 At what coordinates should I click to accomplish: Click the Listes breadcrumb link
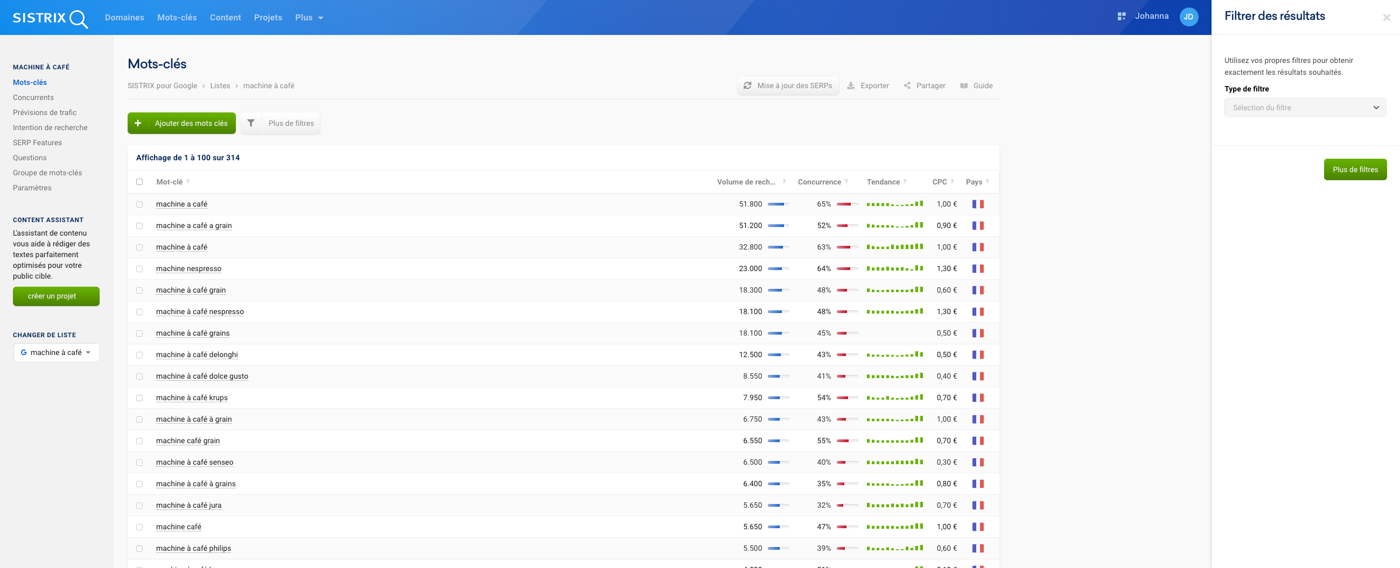pos(220,86)
